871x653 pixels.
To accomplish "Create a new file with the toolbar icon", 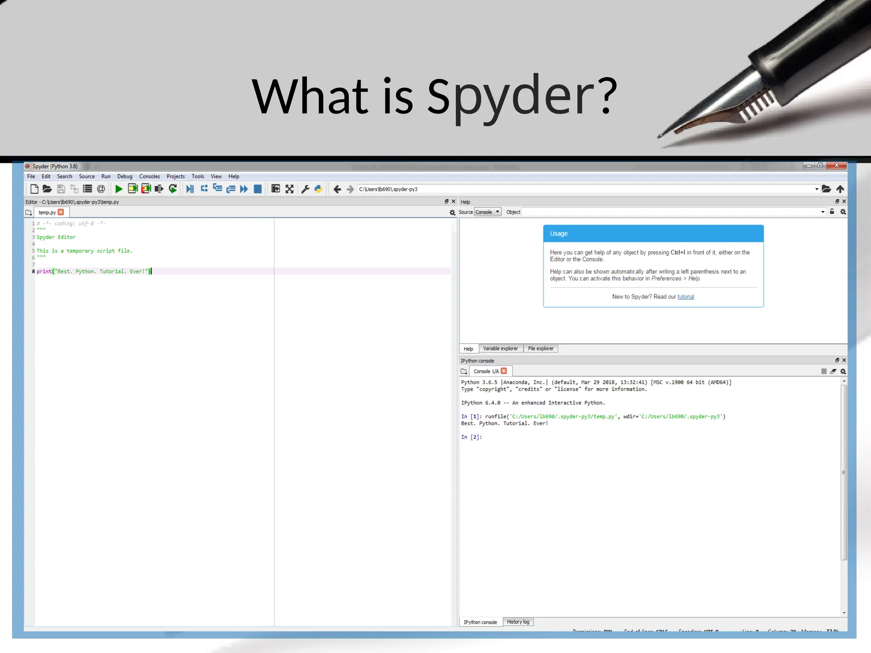I will pos(34,189).
